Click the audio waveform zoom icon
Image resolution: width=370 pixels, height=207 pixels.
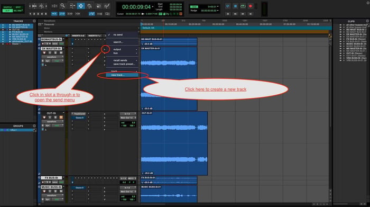pos(34,6)
